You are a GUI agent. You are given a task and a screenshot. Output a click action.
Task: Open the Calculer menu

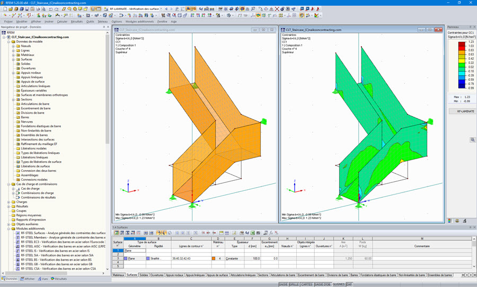[x=62, y=22]
